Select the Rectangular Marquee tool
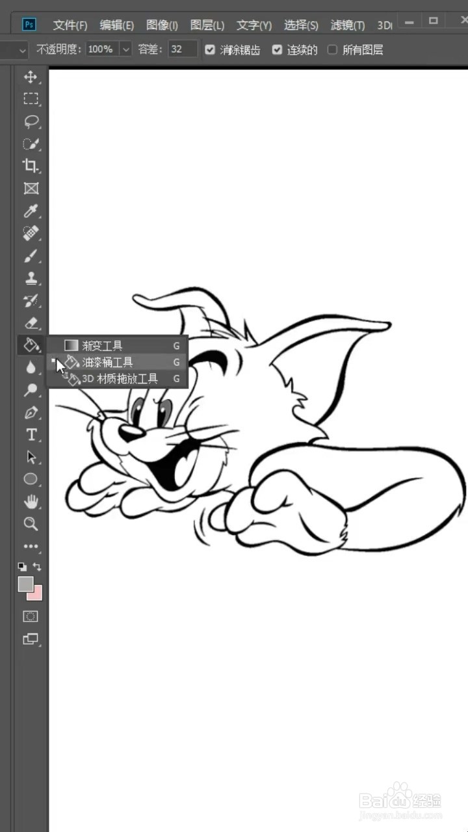Image resolution: width=468 pixels, height=832 pixels. tap(31, 99)
